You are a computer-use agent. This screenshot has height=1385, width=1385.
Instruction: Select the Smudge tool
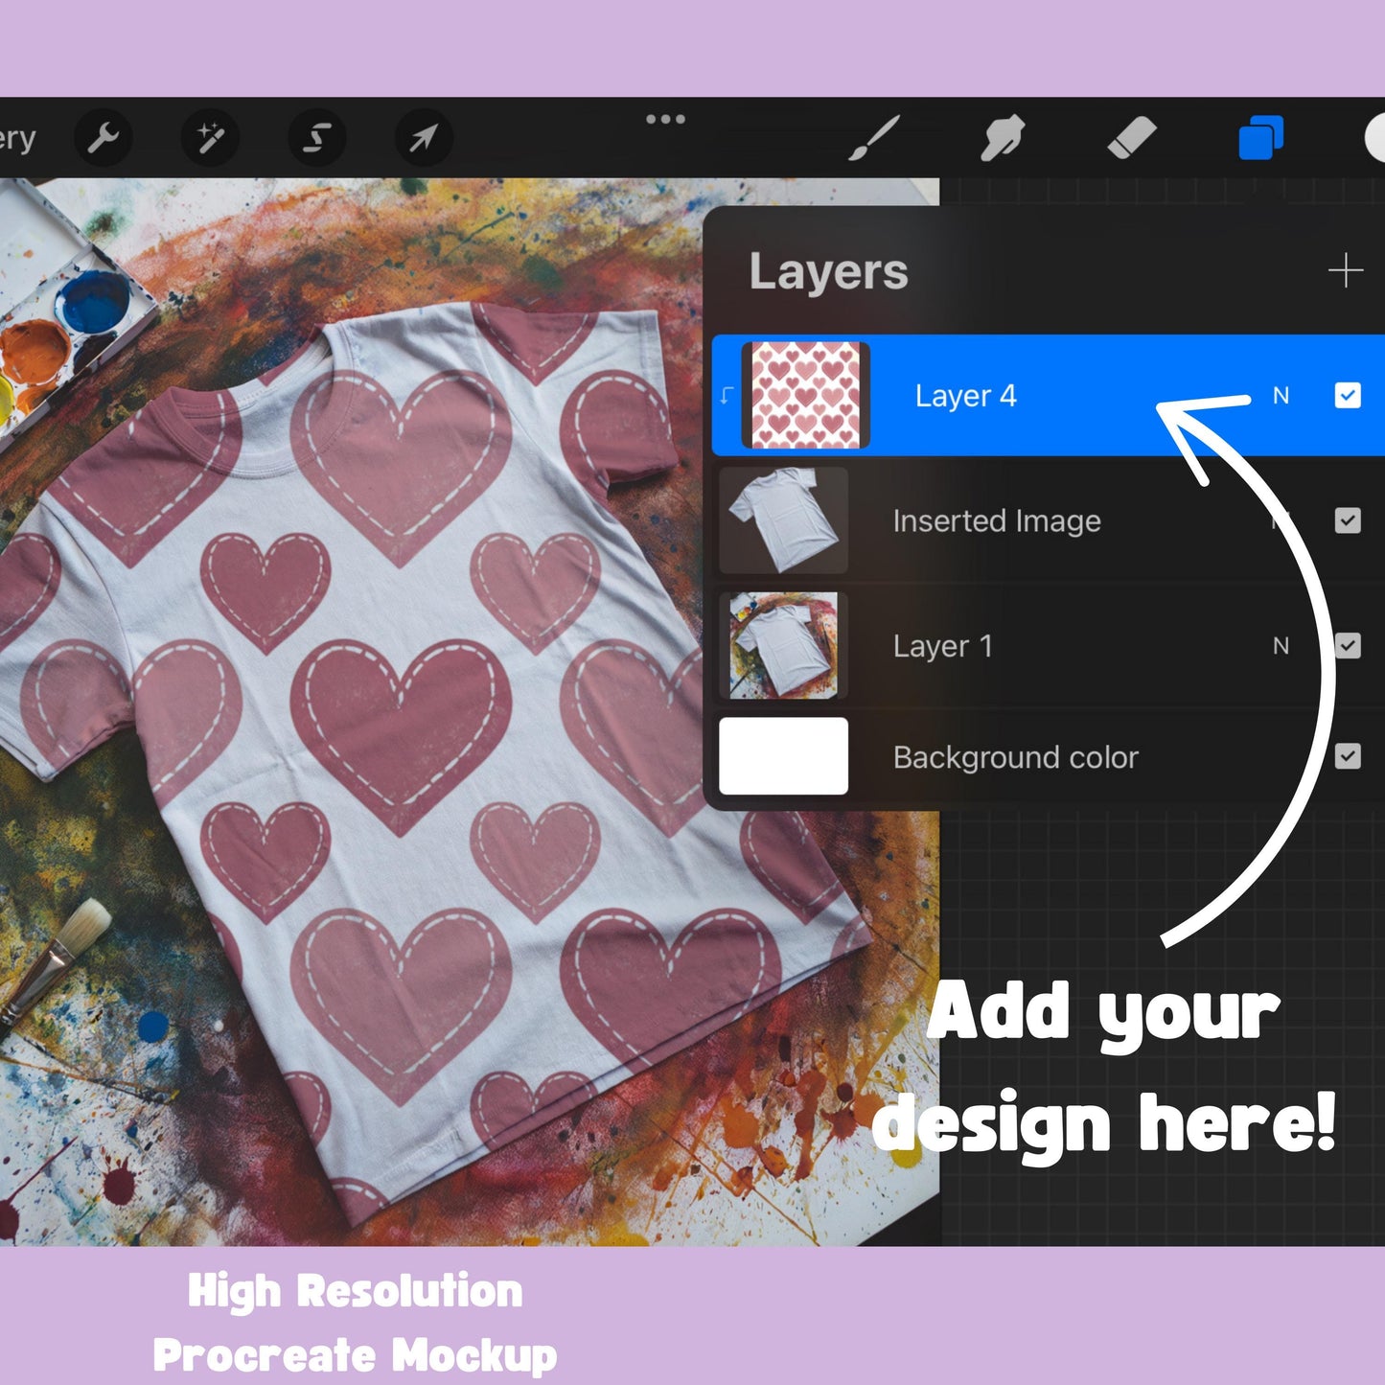1003,139
